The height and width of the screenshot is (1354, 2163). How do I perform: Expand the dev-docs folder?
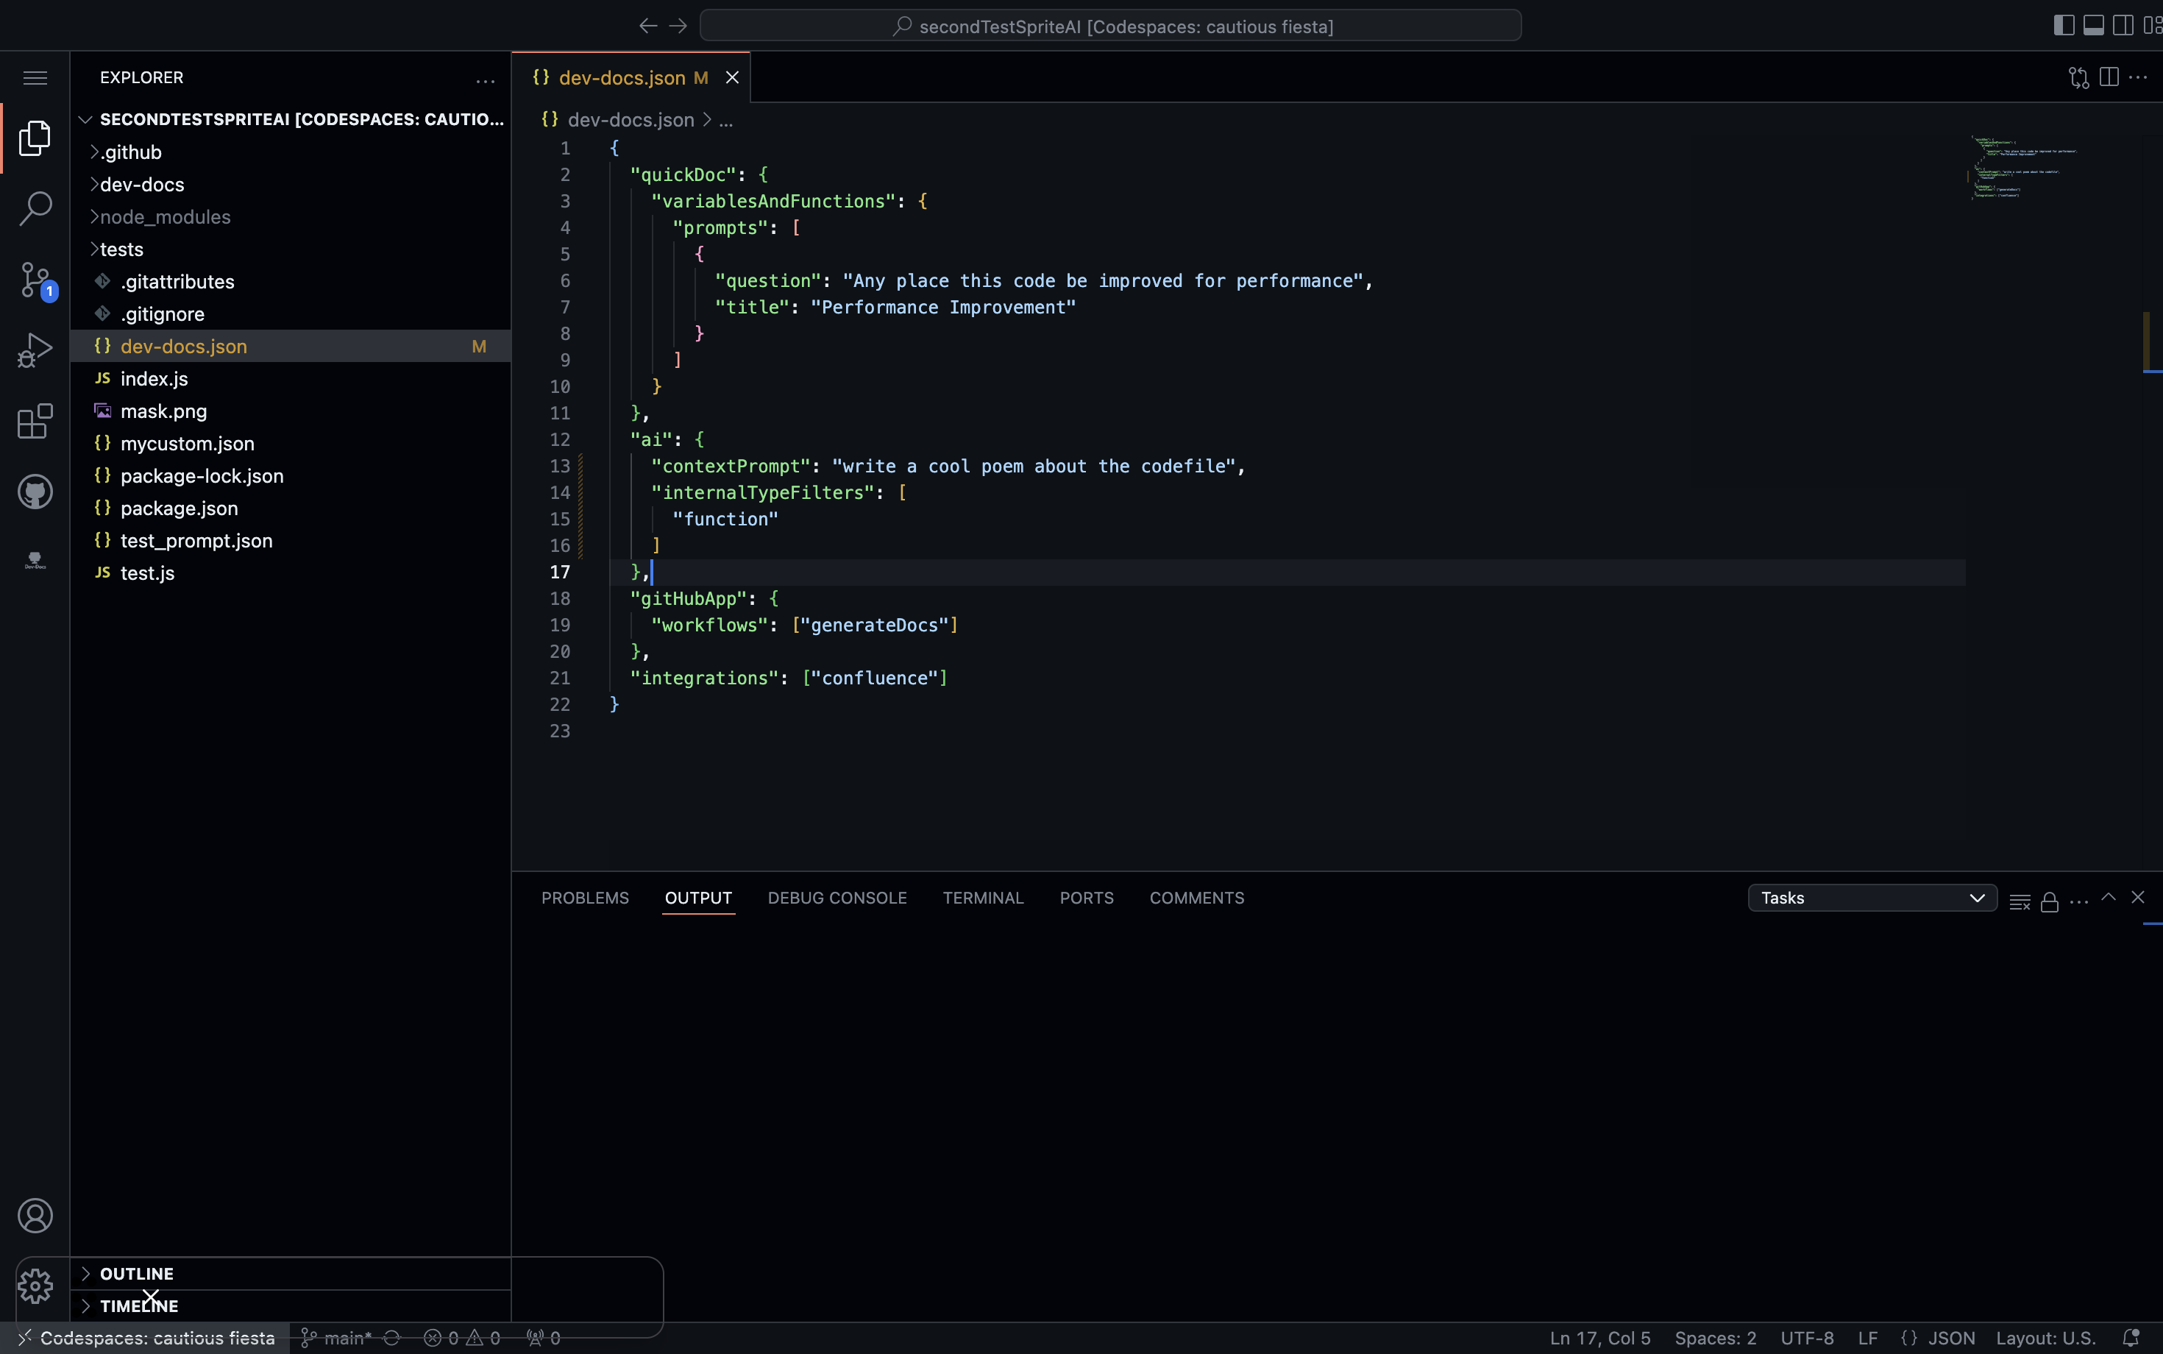pyautogui.click(x=143, y=185)
